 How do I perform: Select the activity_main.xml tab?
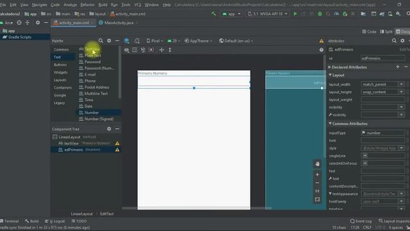coord(74,23)
